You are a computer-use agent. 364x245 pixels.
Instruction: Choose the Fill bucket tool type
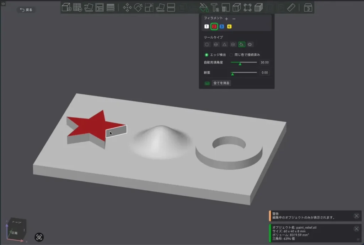pyautogui.click(x=242, y=44)
